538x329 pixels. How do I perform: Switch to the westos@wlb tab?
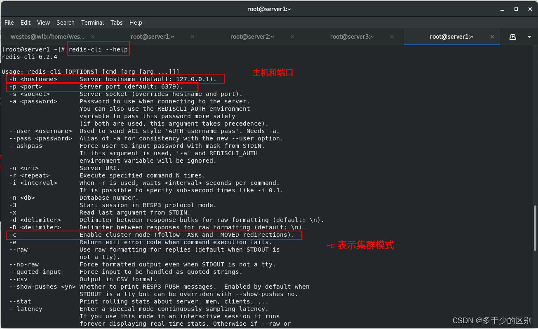point(47,37)
